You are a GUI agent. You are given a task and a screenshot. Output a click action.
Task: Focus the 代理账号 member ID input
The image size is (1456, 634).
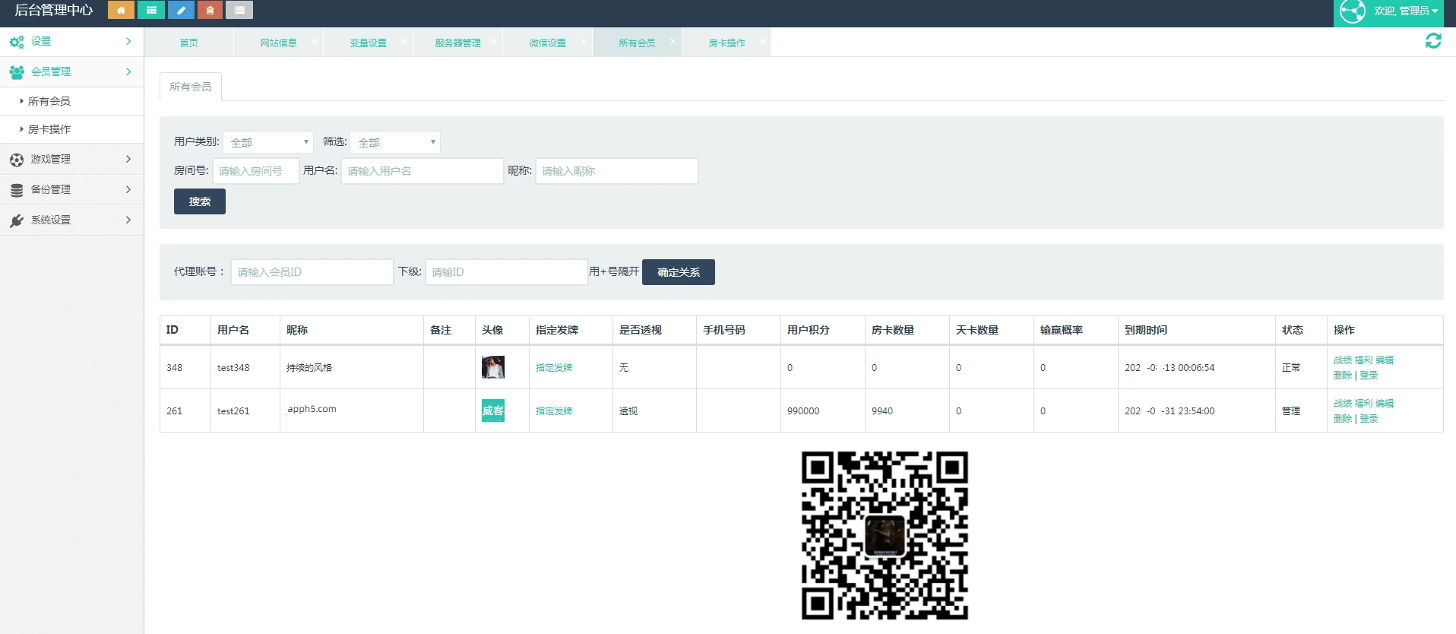(x=312, y=272)
